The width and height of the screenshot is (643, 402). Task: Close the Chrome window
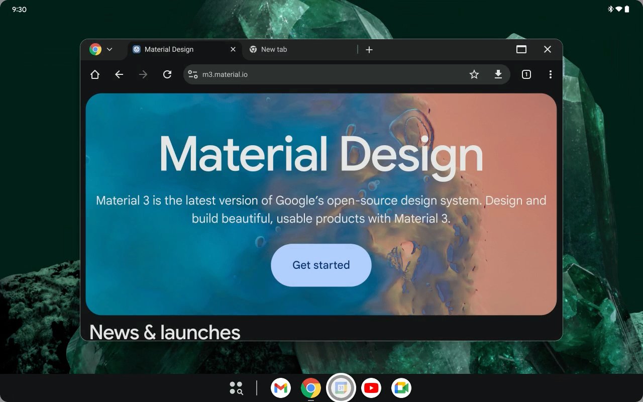548,49
